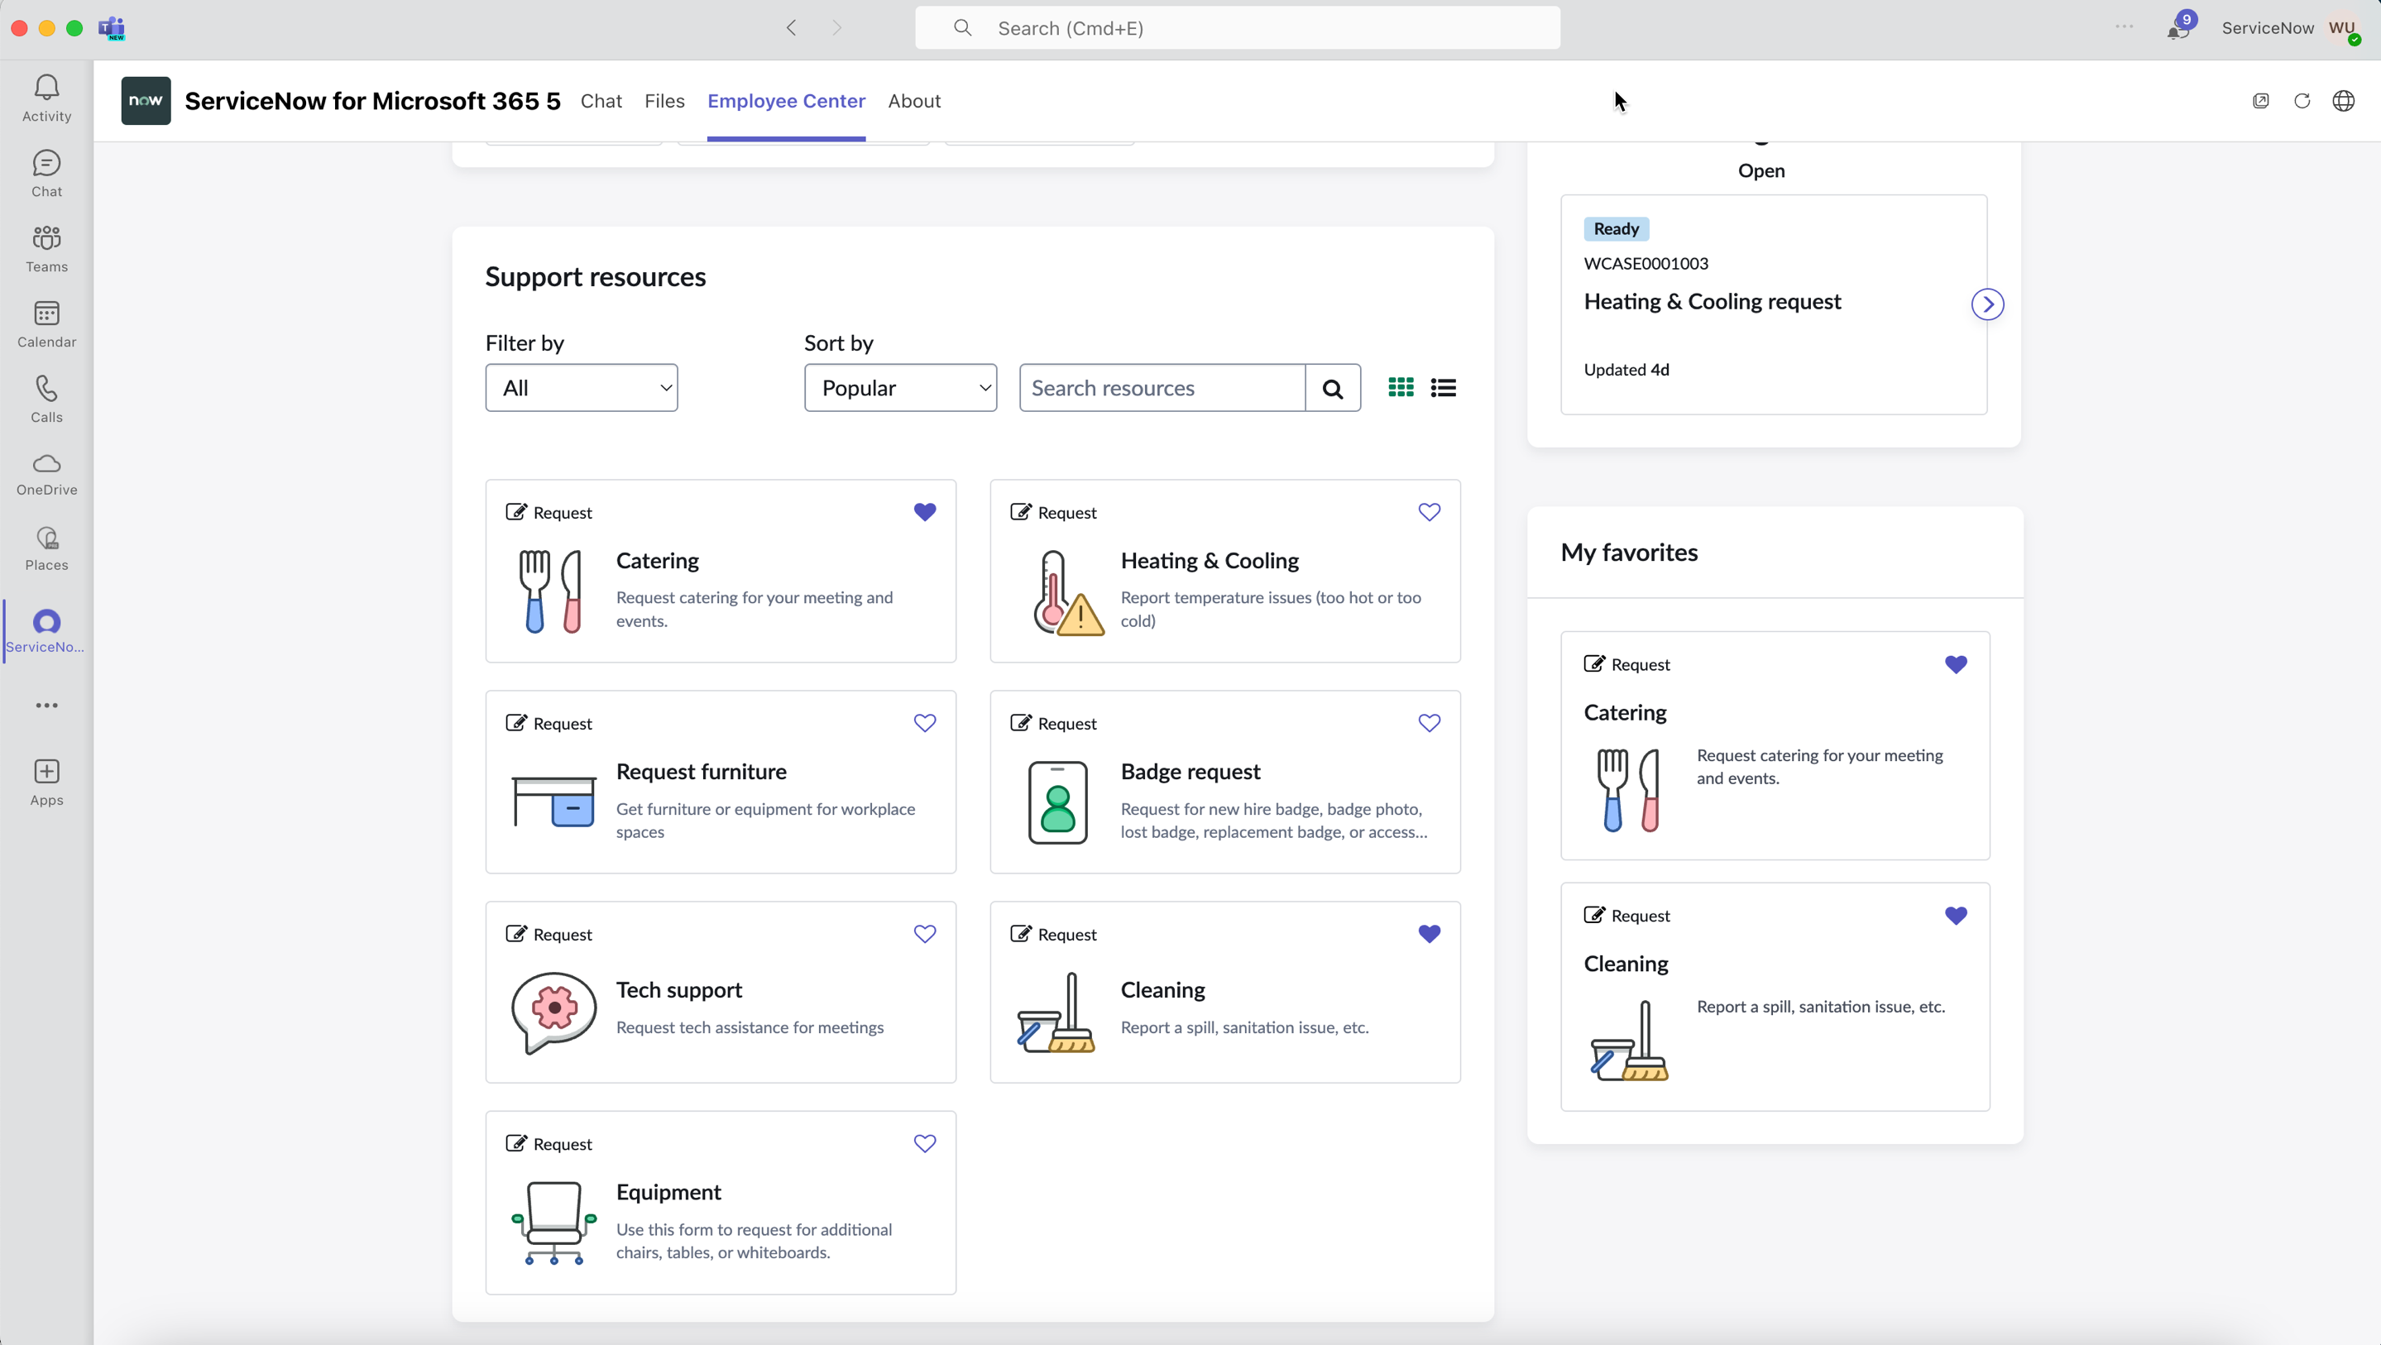Open the Apps store icon
The width and height of the screenshot is (2381, 1345).
46,782
